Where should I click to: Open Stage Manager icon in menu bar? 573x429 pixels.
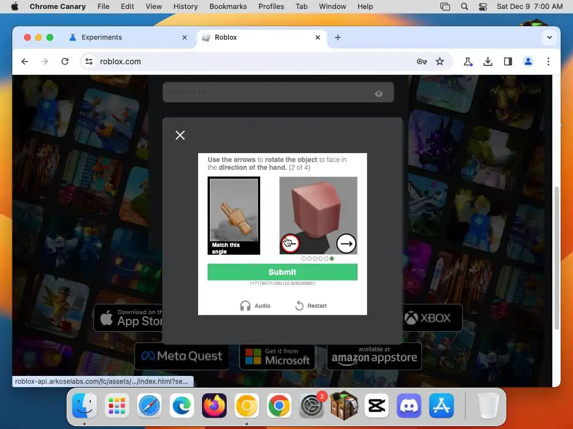click(445, 6)
